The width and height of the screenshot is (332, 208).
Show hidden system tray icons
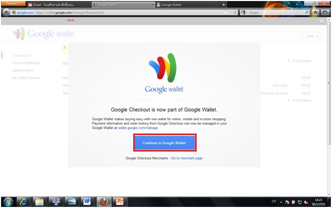pos(281,202)
